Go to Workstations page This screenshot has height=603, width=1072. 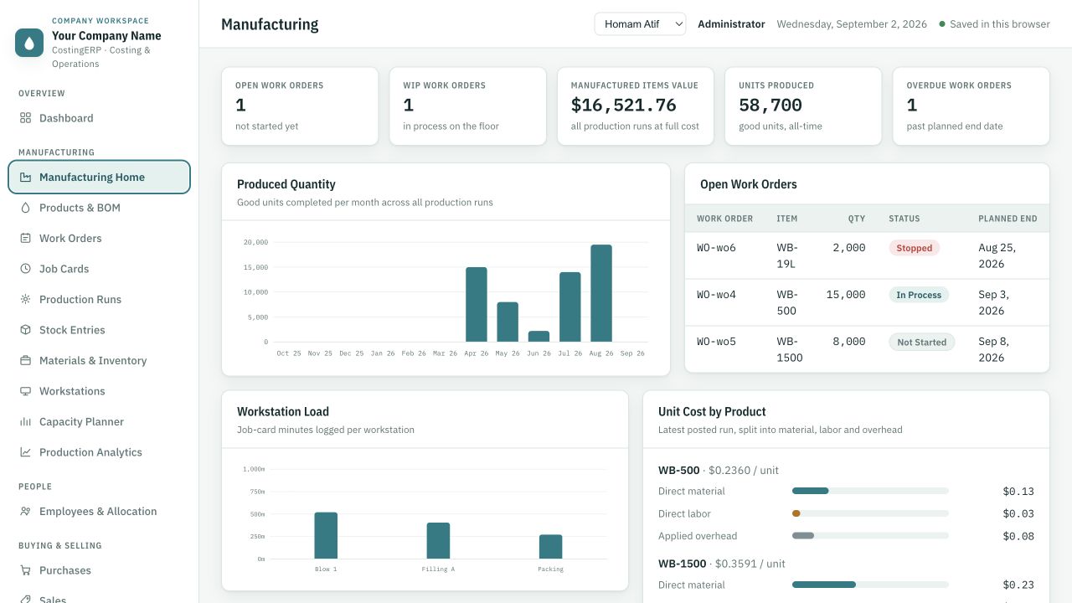100,391
